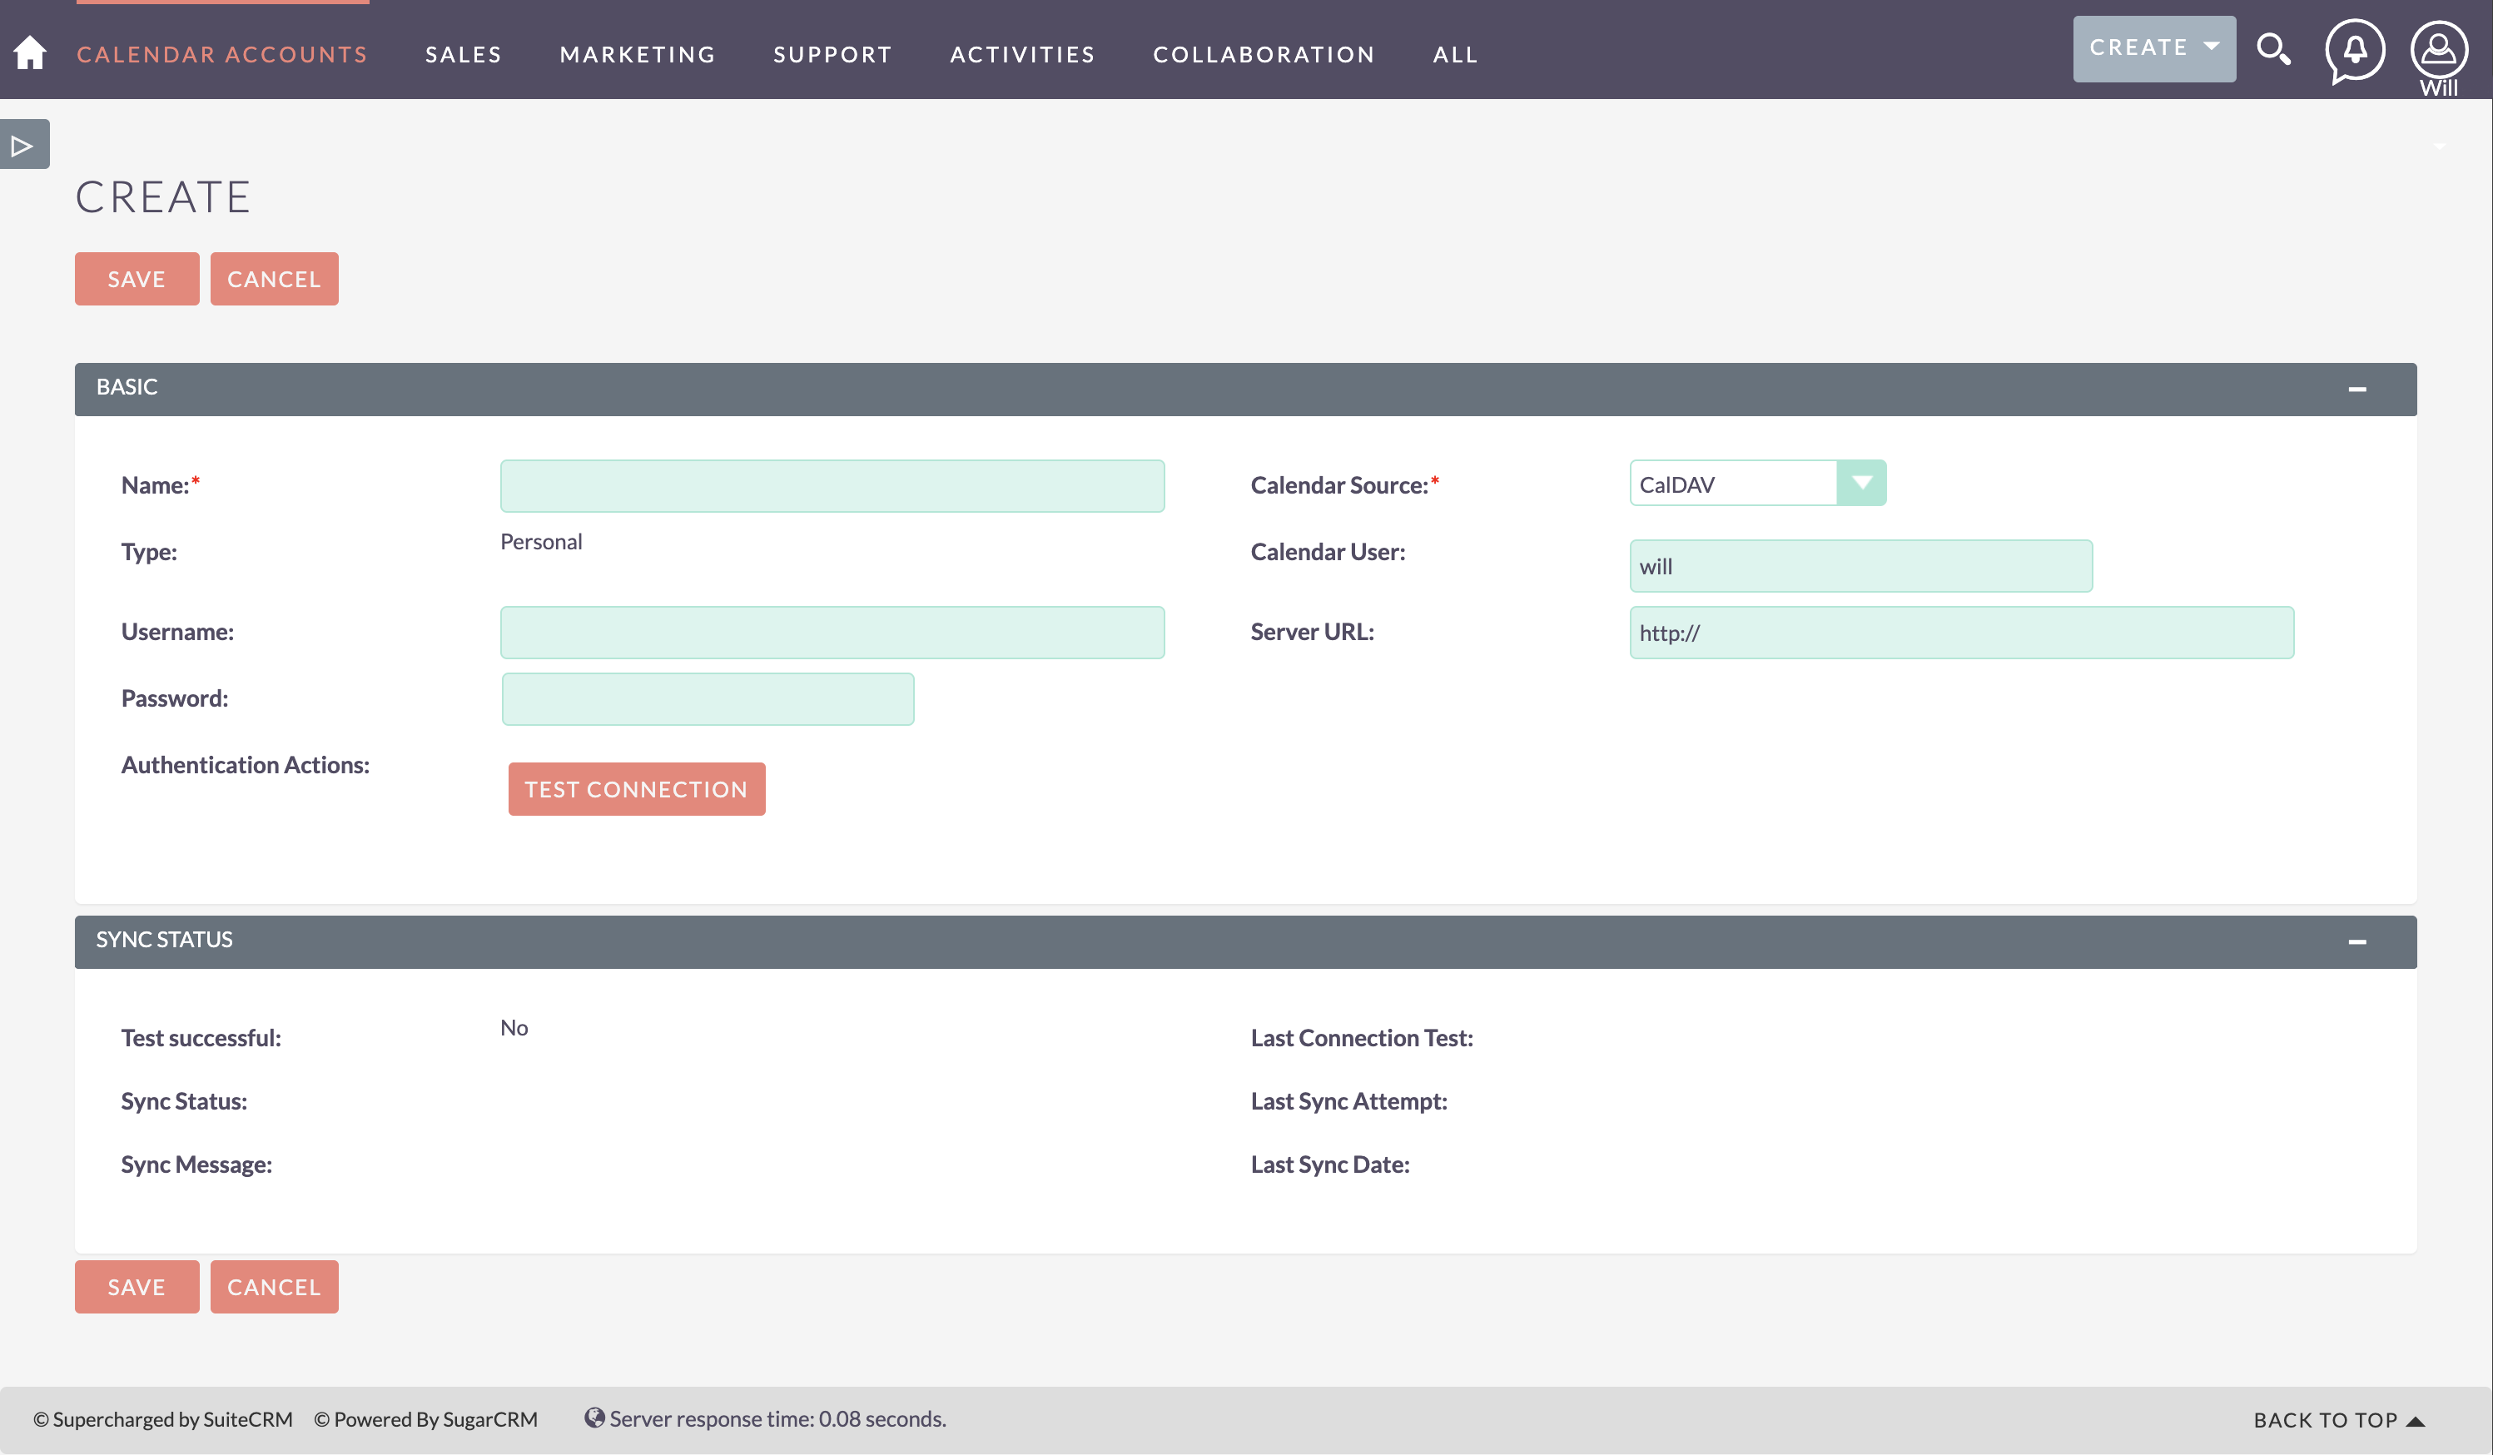Click the Name input field
The height and width of the screenshot is (1455, 2493).
coord(832,485)
